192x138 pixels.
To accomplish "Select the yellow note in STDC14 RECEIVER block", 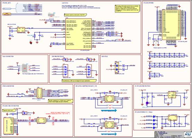I will point(61,101).
